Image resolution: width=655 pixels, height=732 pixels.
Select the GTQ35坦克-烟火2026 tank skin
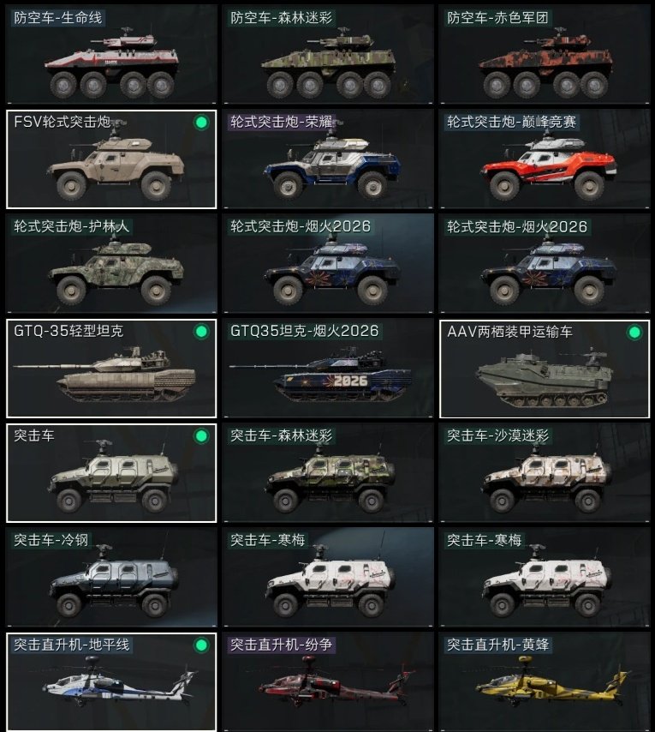[328, 368]
